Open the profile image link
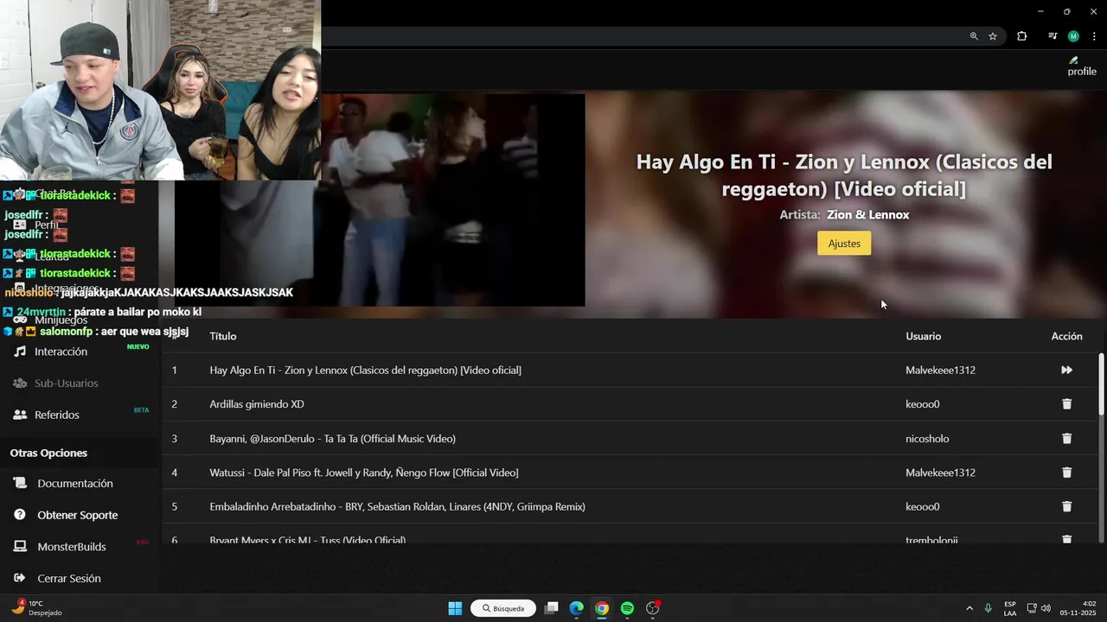 pos(1081,67)
